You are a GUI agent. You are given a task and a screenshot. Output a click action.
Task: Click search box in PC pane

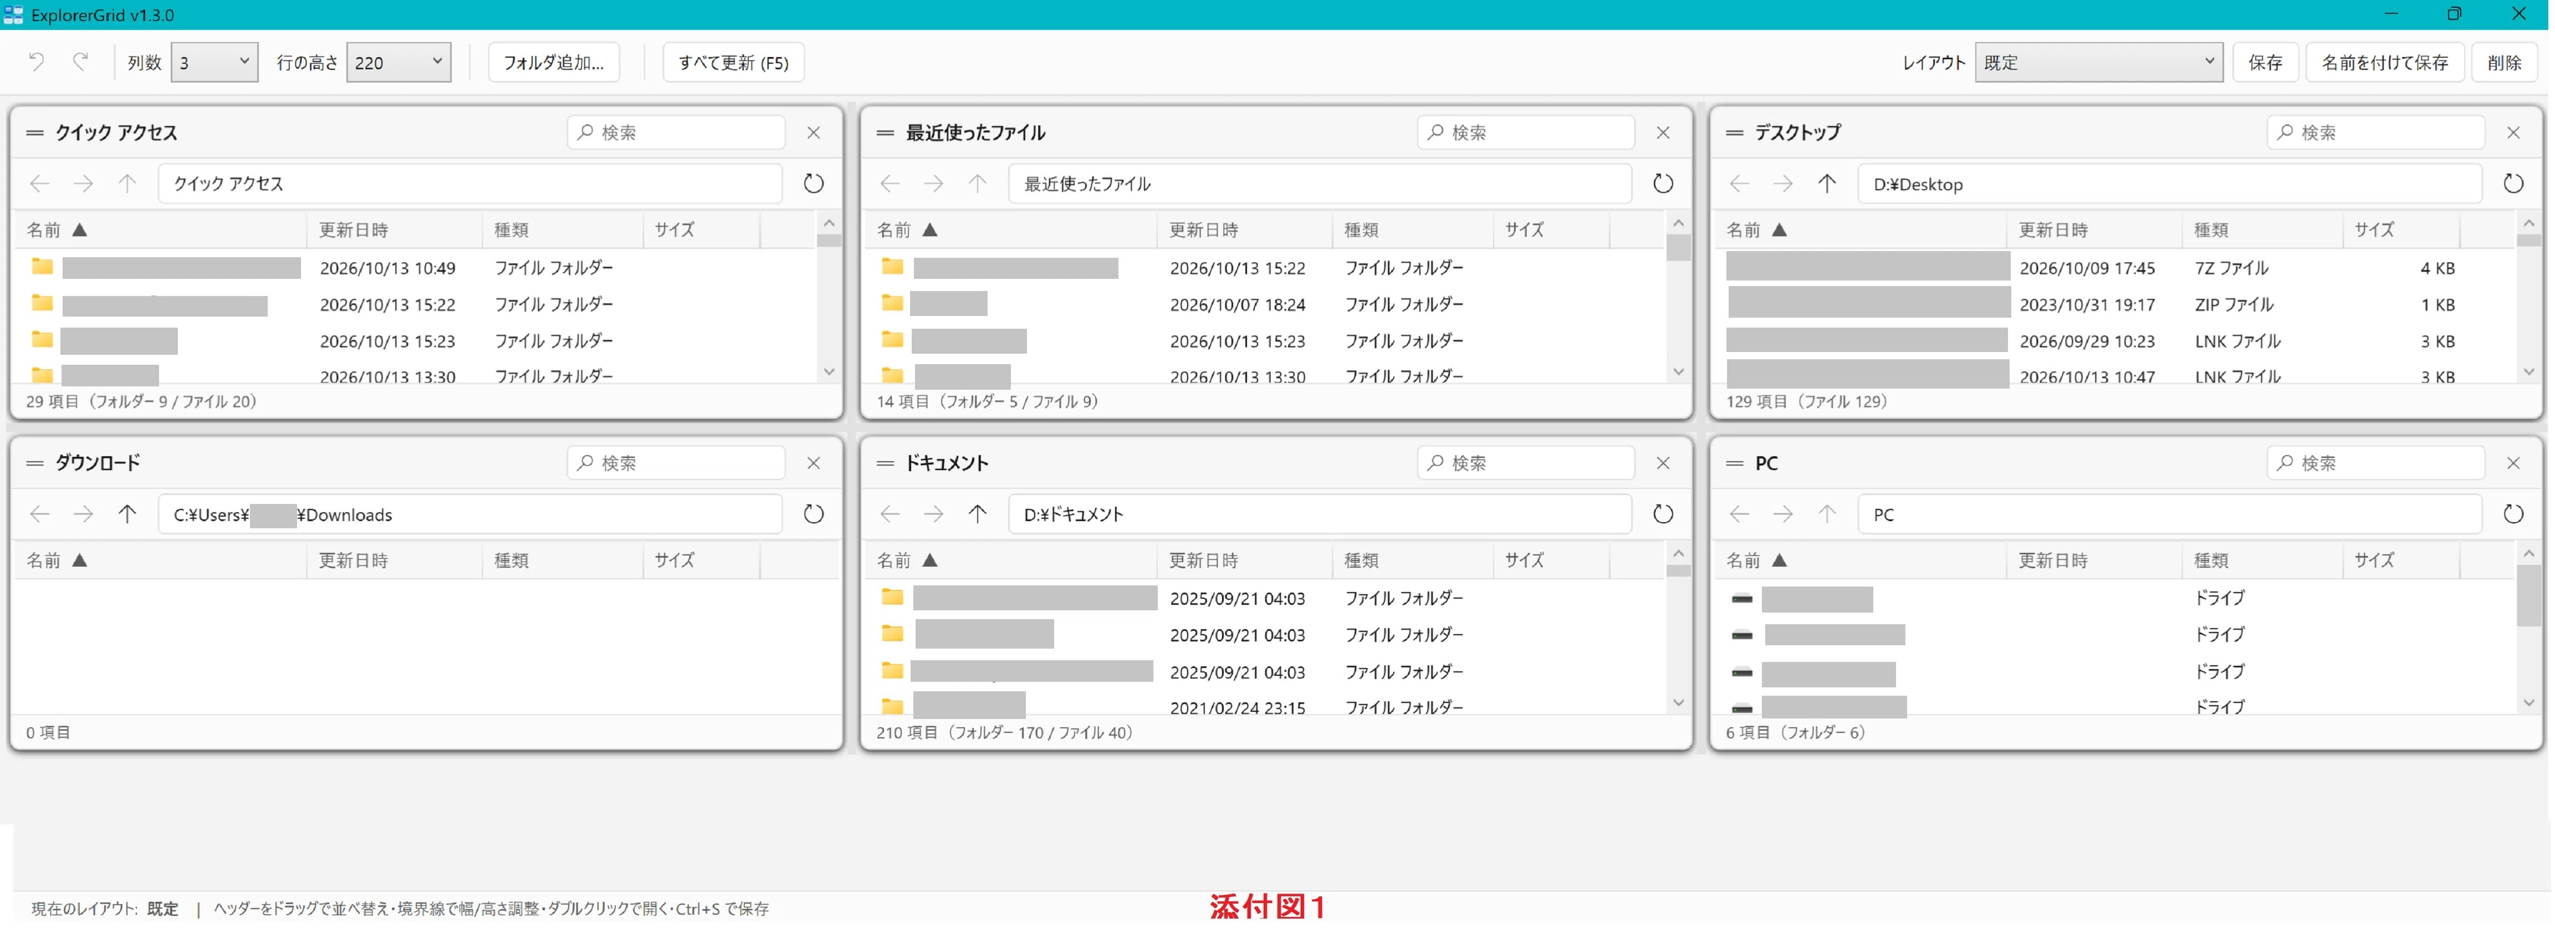2375,462
